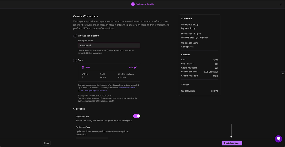Click the 'Deployment Type' label
Image resolution: width=285 pixels, height=147 pixels.
click(x=83, y=127)
